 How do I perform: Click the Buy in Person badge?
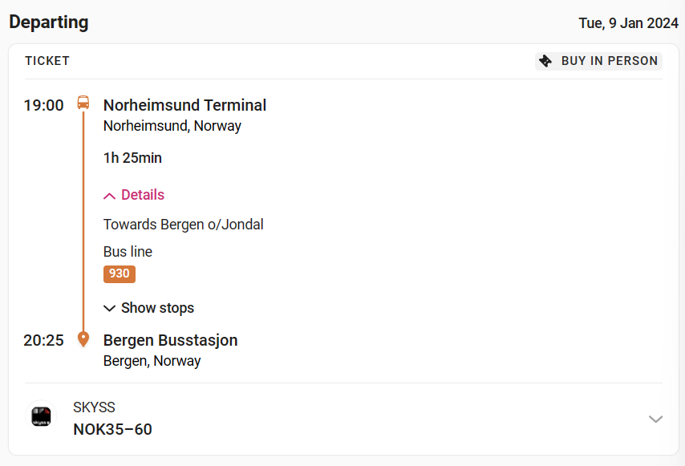pyautogui.click(x=598, y=61)
